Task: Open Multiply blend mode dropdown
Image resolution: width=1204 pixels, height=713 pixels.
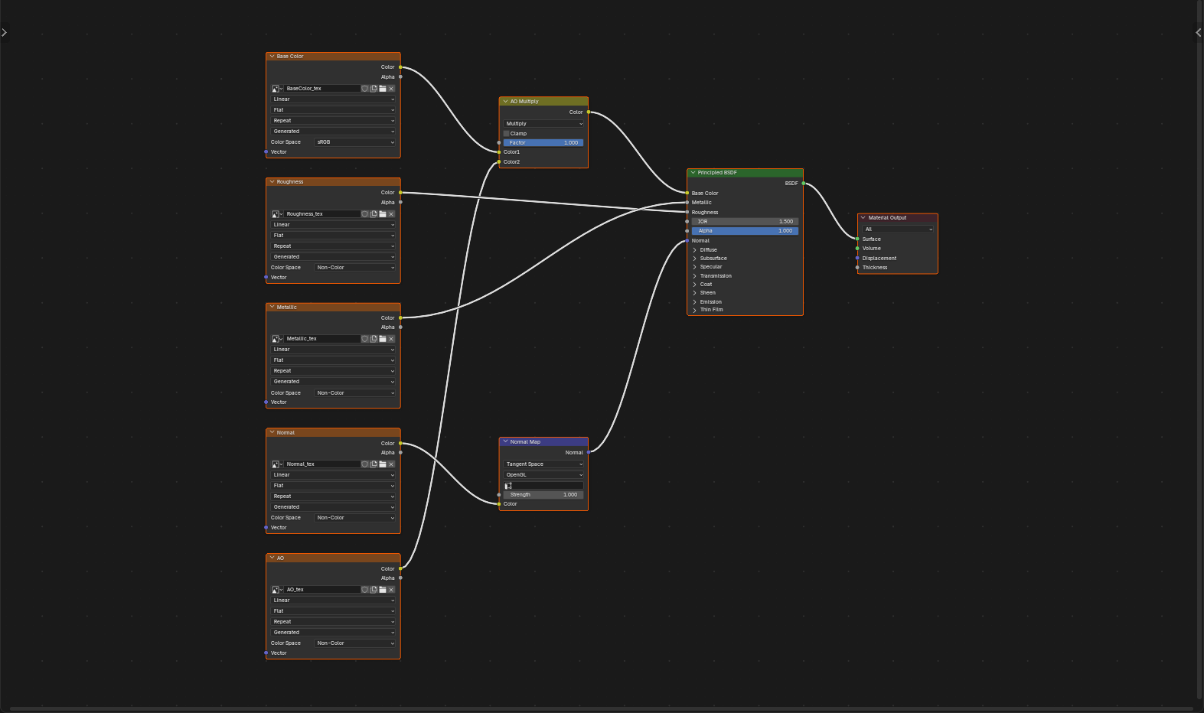Action: [543, 124]
